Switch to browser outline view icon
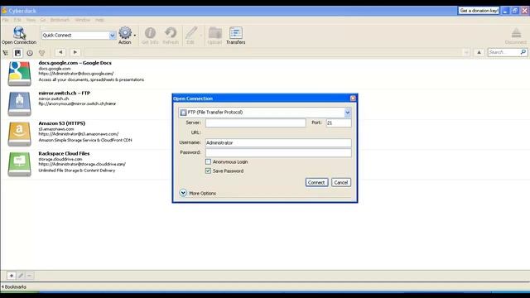Viewport: 530px width, 298px height. point(6,53)
